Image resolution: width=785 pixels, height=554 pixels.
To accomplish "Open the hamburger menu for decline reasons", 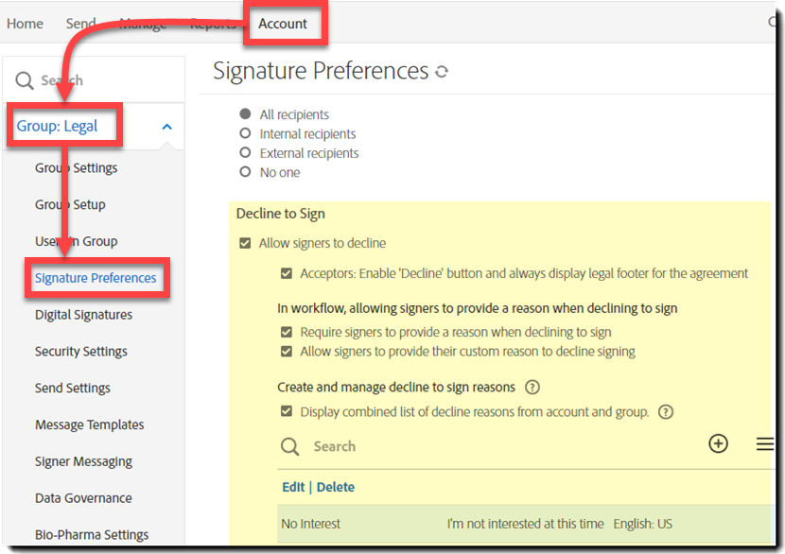I will (x=764, y=443).
